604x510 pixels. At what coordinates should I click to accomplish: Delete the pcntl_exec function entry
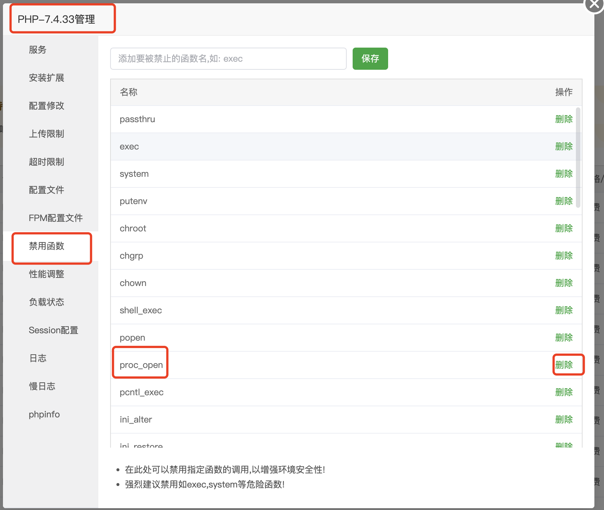tap(564, 392)
